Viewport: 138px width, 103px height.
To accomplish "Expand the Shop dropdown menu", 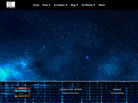I will tap(46, 5).
